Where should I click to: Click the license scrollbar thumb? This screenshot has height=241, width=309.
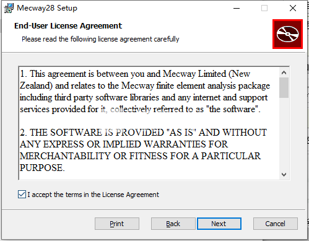(284, 87)
